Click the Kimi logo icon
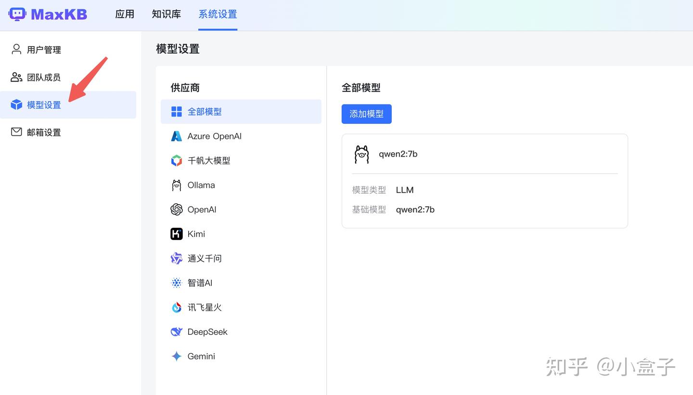 tap(177, 234)
